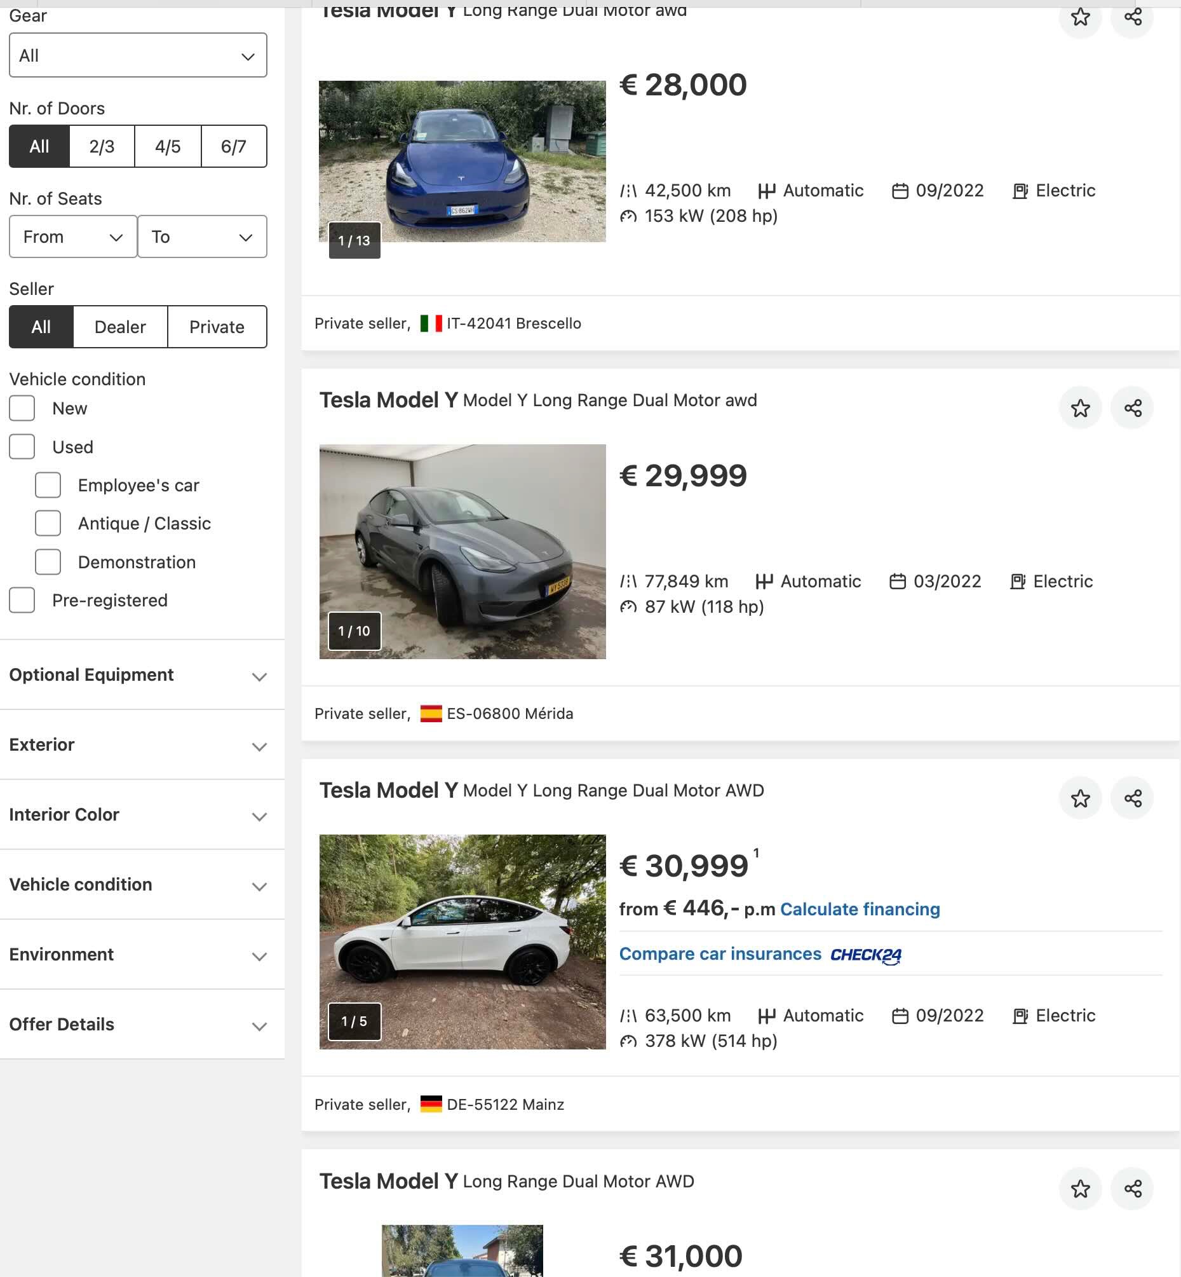Expand the Optional Equipment section
Screen dimensions: 1181x1277
137,675
